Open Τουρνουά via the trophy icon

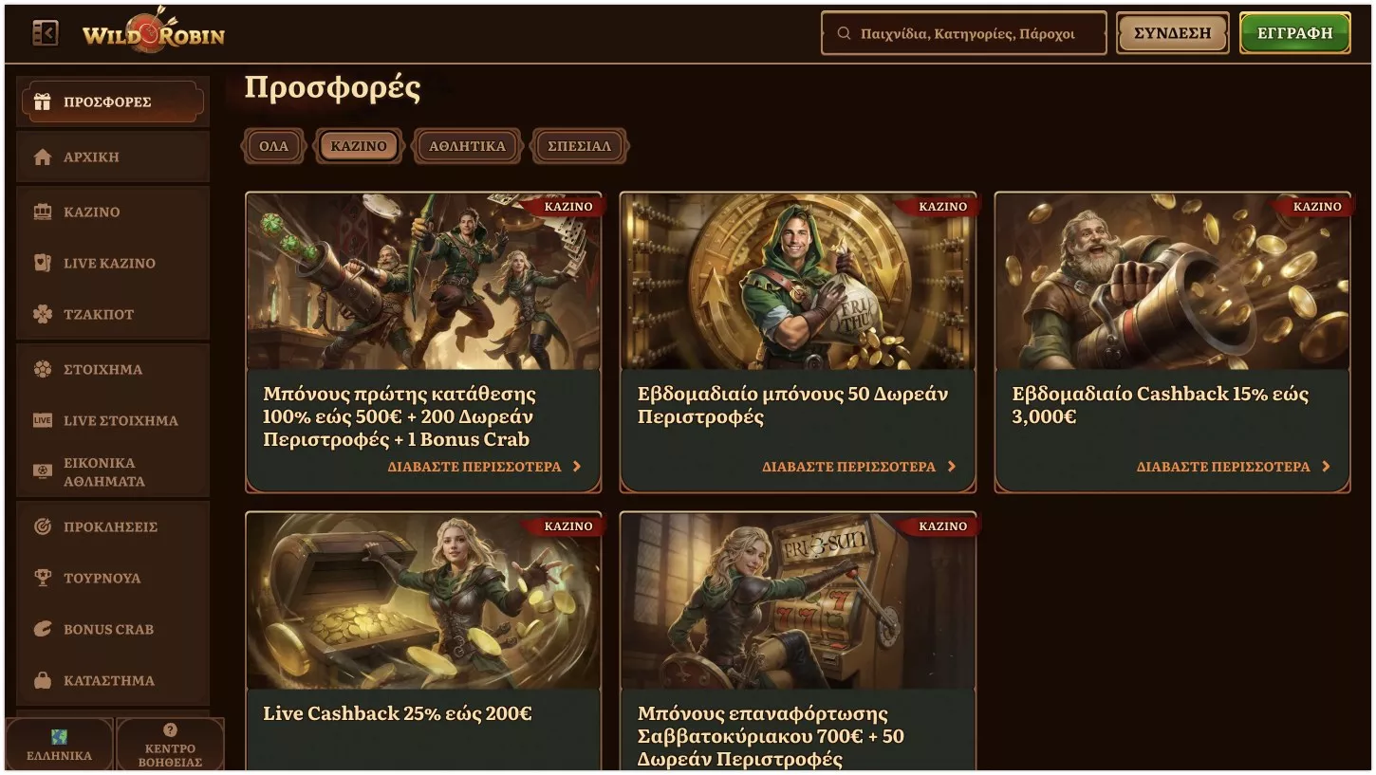coord(42,578)
